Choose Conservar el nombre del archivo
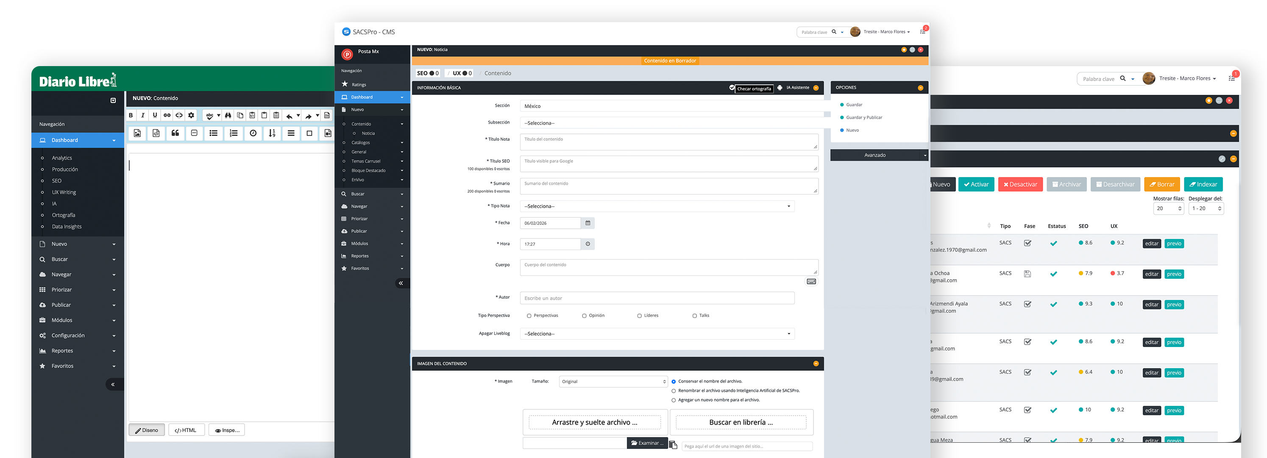Screen dimensions: 1267x458 pos(674,382)
